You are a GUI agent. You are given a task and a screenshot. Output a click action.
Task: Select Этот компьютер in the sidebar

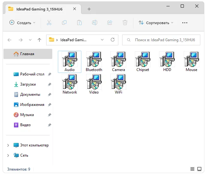[x=31, y=145]
